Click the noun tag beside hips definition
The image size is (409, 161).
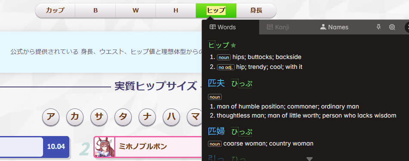pos(224,57)
